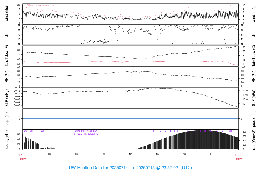The image size is (261, 178).
Task: Select the red "00z" under 16Jul
Action: 239,159
